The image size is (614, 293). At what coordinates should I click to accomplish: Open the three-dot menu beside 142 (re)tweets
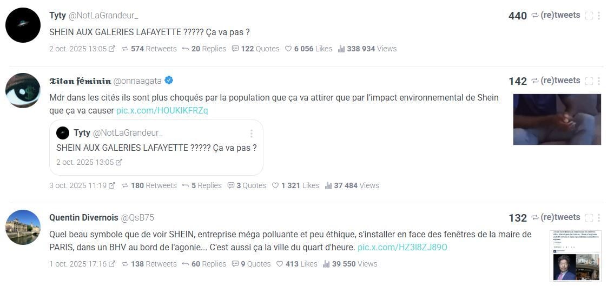click(x=598, y=81)
